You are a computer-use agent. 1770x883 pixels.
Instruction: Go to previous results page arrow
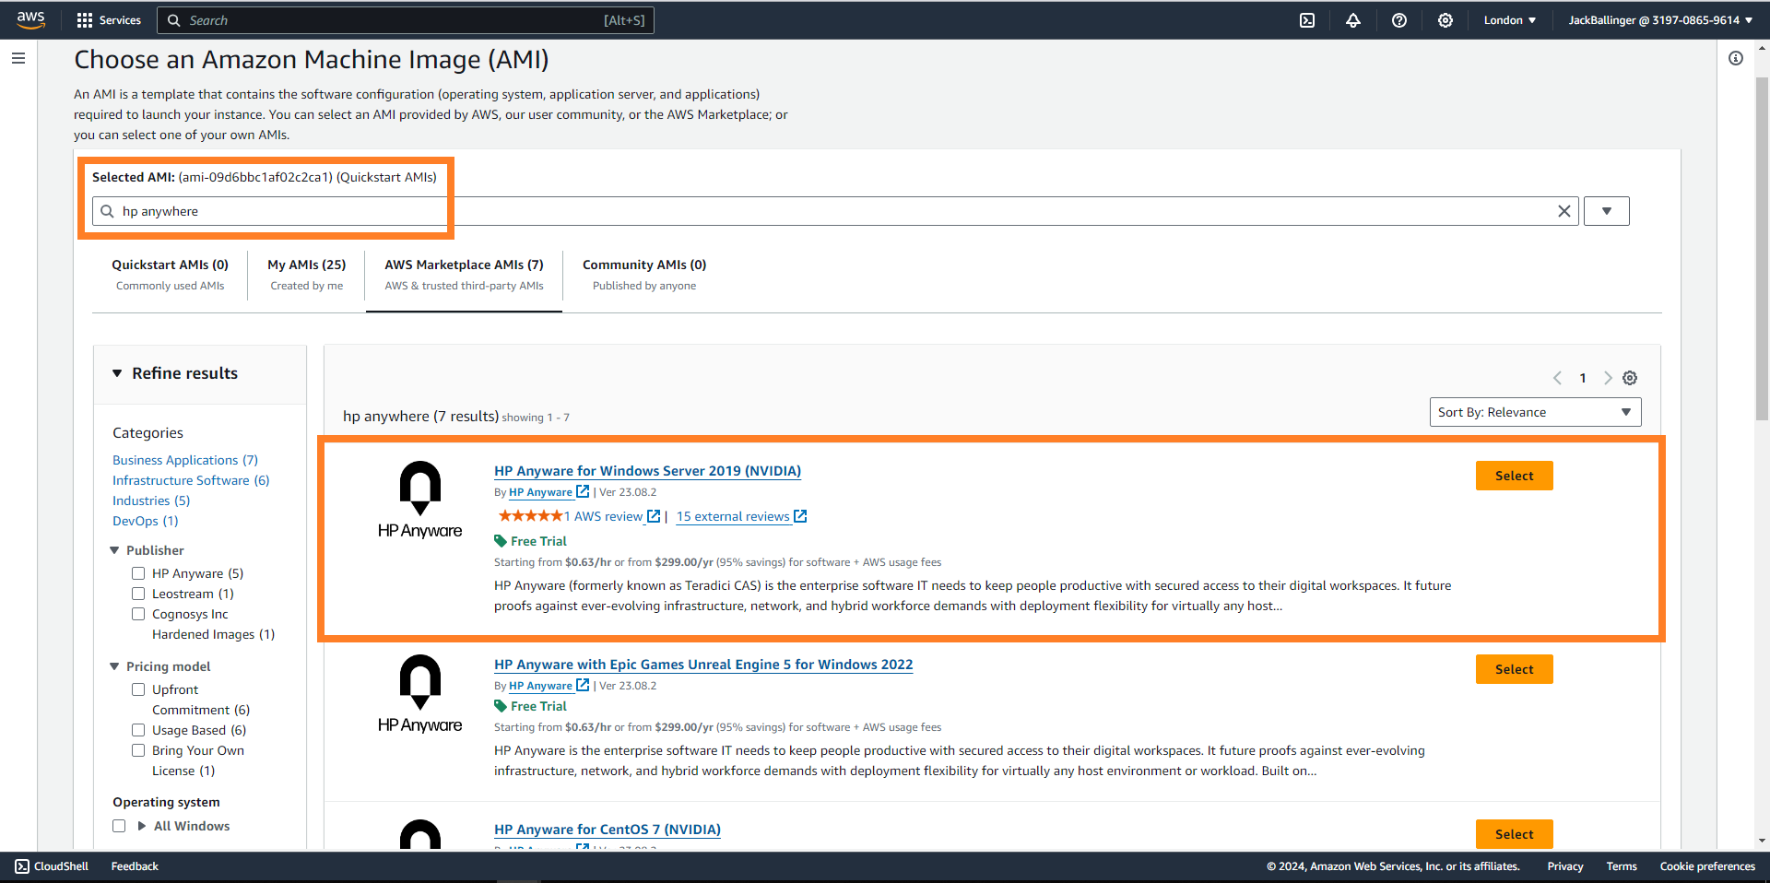pos(1558,378)
